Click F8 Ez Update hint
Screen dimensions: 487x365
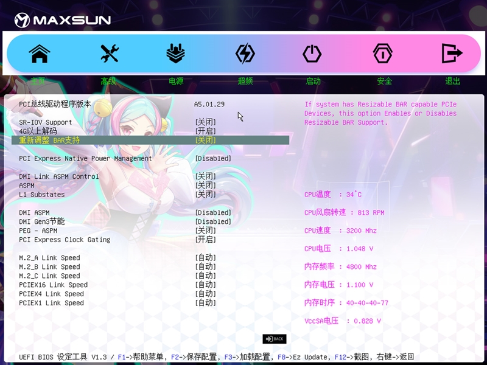(x=302, y=357)
